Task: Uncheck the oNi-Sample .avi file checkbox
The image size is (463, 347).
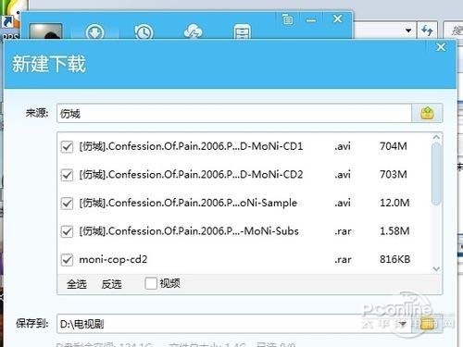Action: click(67, 204)
